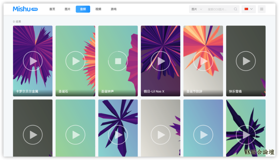279x160 pixels.
Task: Play second-row light gray card
Action: [x=160, y=135]
